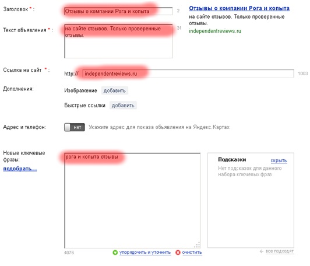
Task: Click the green упорядочить arrow icon
Action: 115,253
